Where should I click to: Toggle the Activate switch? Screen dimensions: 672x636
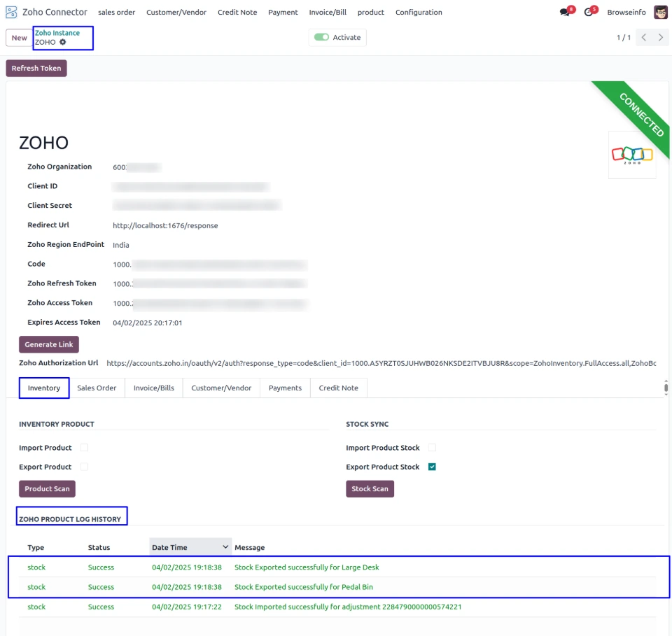click(321, 38)
